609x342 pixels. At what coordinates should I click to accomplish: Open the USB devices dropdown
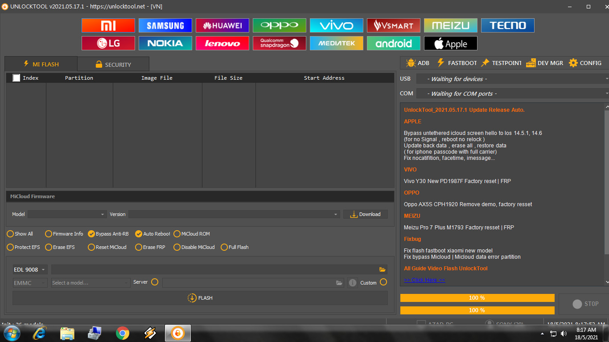[513, 79]
